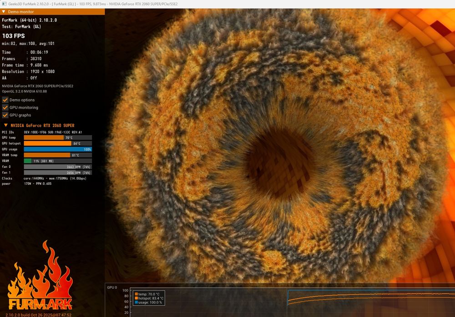The image size is (455, 317).
Task: Click the OpenGL 3.2.0 NVIDIA 610.88 text
Action: [25, 91]
